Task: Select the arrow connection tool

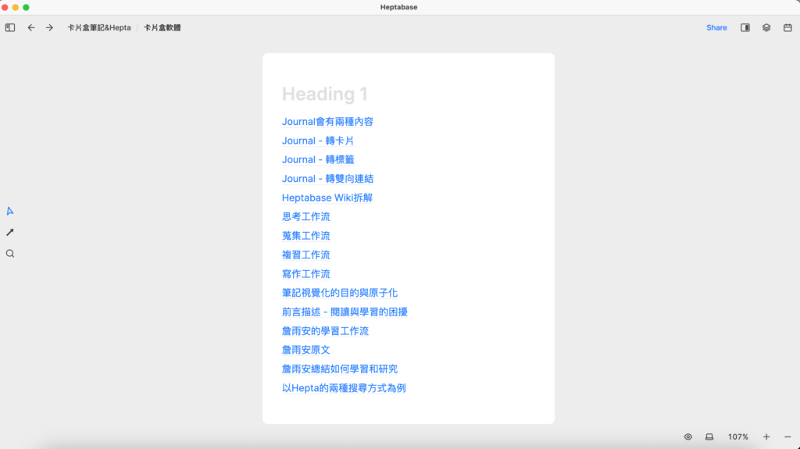Action: pyautogui.click(x=10, y=232)
